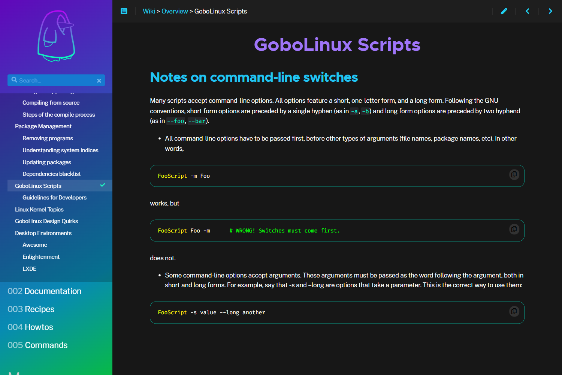The image size is (562, 375).
Task: Follow the Overview breadcrumb link
Action: pyautogui.click(x=175, y=11)
